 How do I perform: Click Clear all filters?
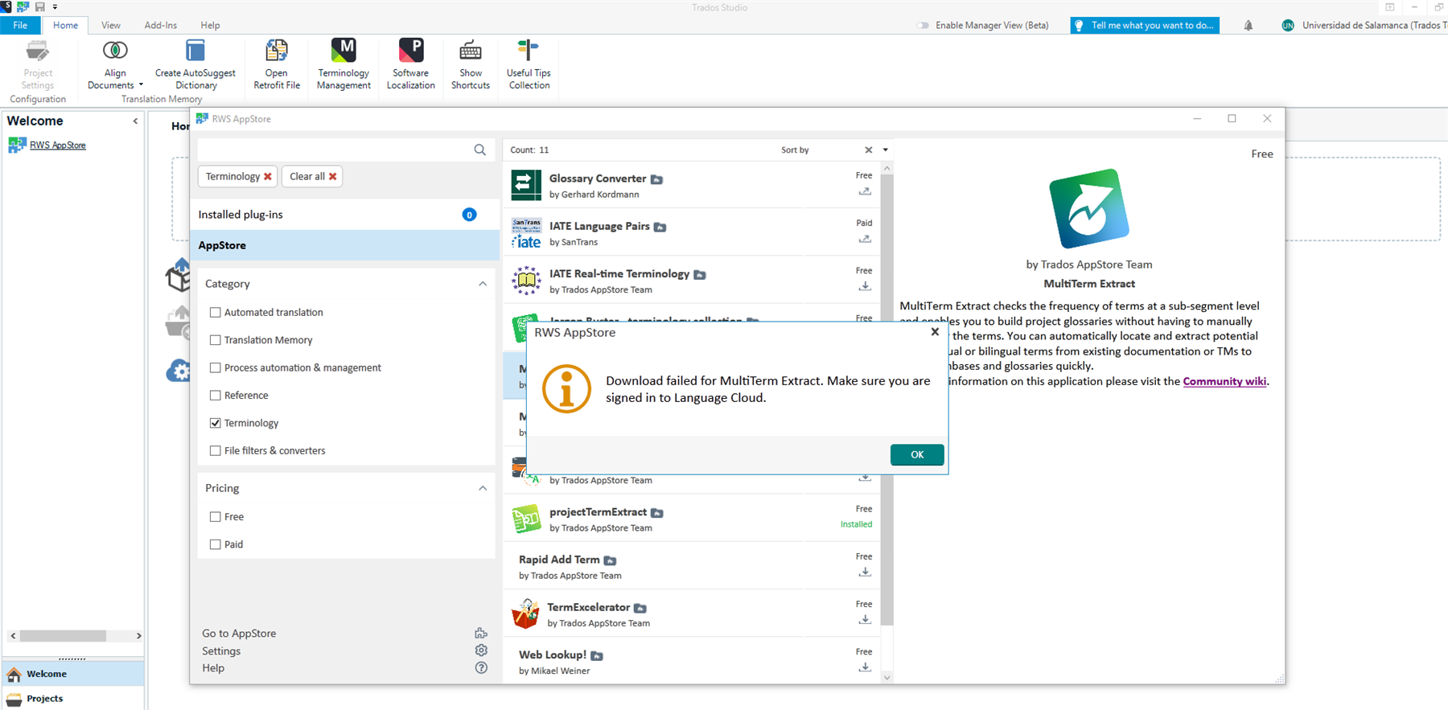312,176
